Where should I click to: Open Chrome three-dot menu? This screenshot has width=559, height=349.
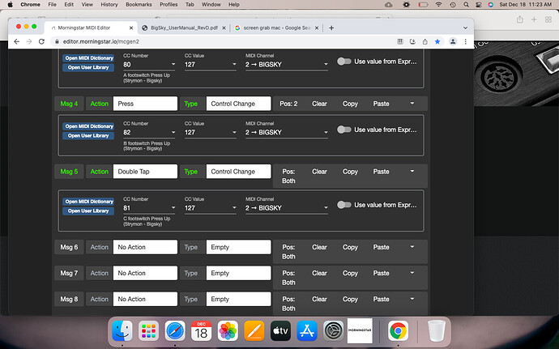coord(465,42)
